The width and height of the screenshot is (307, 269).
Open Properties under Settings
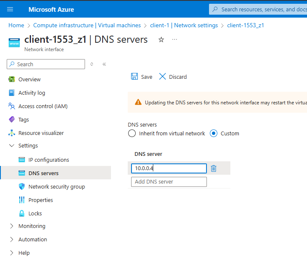(x=41, y=200)
